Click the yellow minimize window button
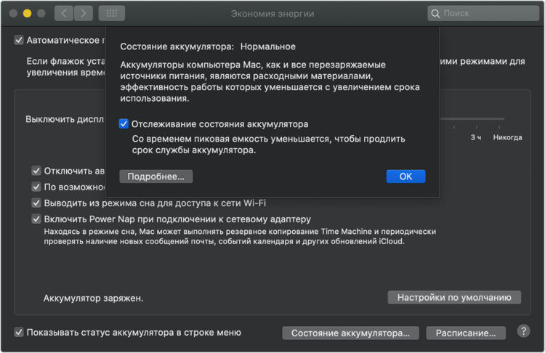Screen dimensions: 545x353 coord(27,14)
